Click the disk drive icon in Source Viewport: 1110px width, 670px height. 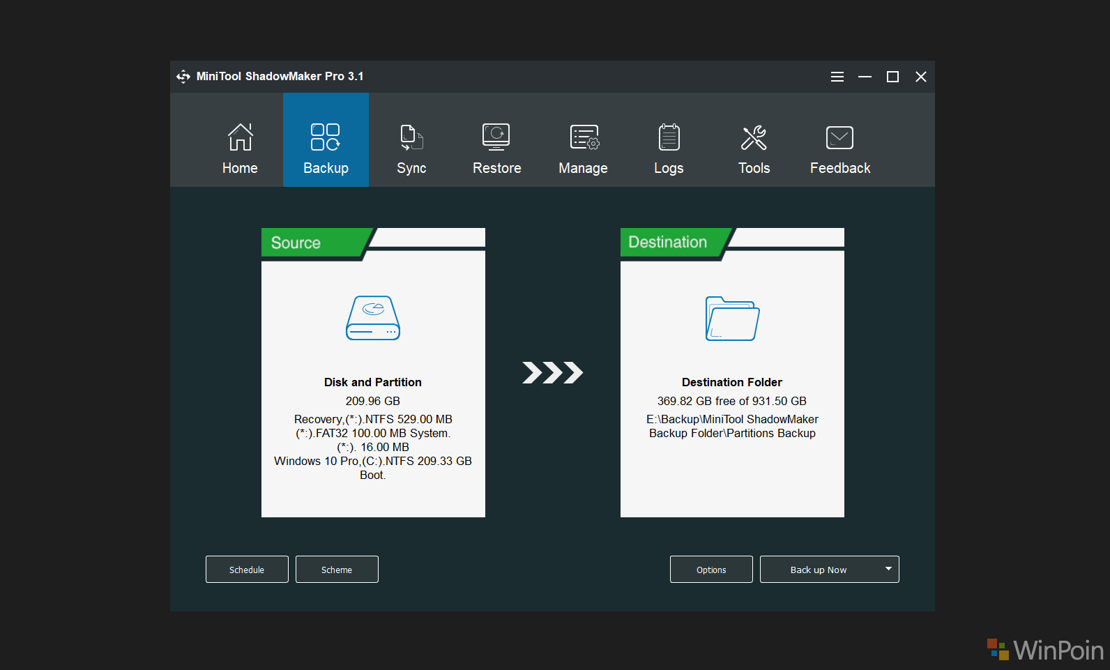pos(373,318)
